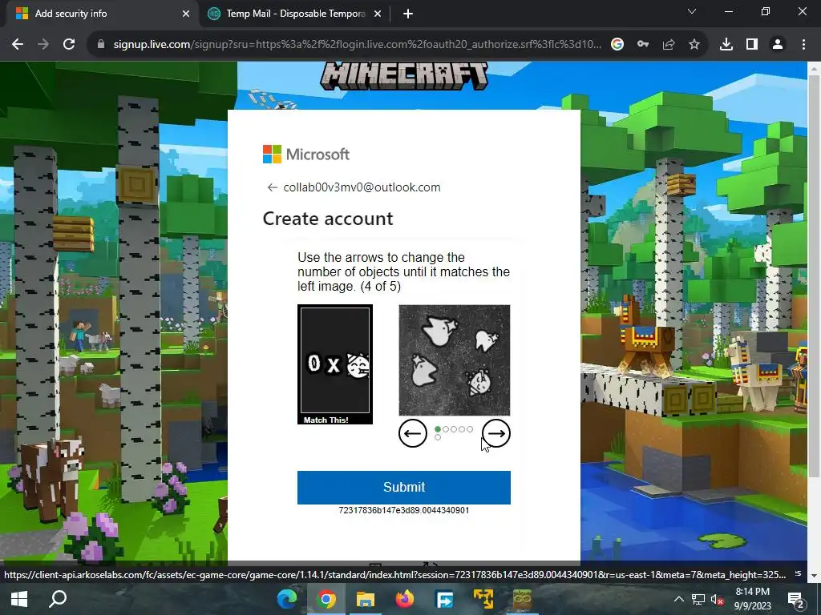Click the Microsoft logo

(x=305, y=155)
